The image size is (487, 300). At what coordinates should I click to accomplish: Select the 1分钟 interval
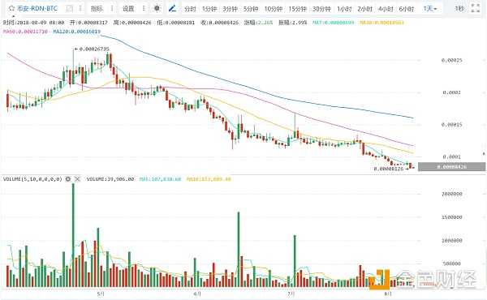(x=209, y=9)
